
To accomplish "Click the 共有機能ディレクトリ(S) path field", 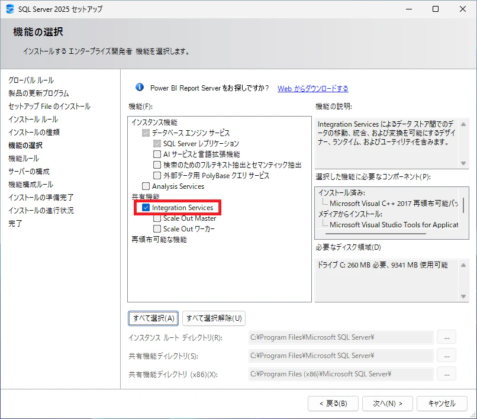I will click(x=341, y=356).
